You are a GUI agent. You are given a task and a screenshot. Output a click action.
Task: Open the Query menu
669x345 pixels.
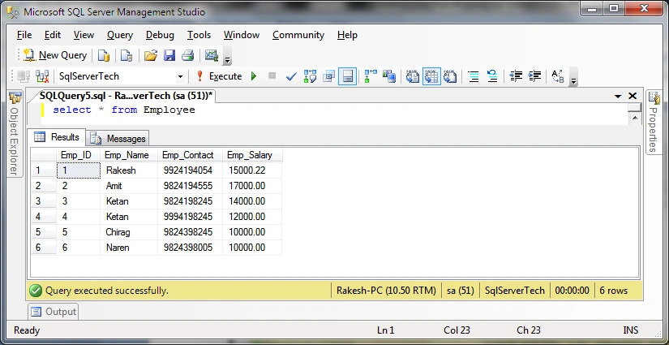coord(120,35)
